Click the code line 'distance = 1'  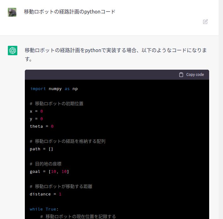pyautogui.click(x=46, y=194)
